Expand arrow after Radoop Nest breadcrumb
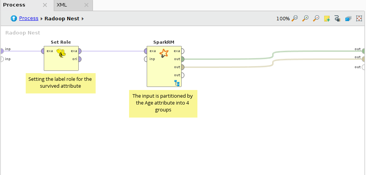Screen dimensions: 366x175 click(83, 18)
